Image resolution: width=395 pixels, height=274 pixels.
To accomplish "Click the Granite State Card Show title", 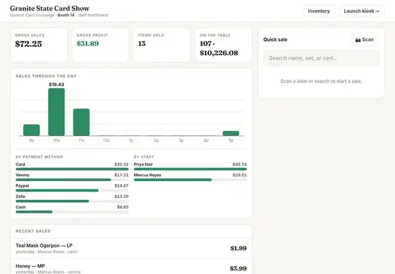I will coord(50,8).
